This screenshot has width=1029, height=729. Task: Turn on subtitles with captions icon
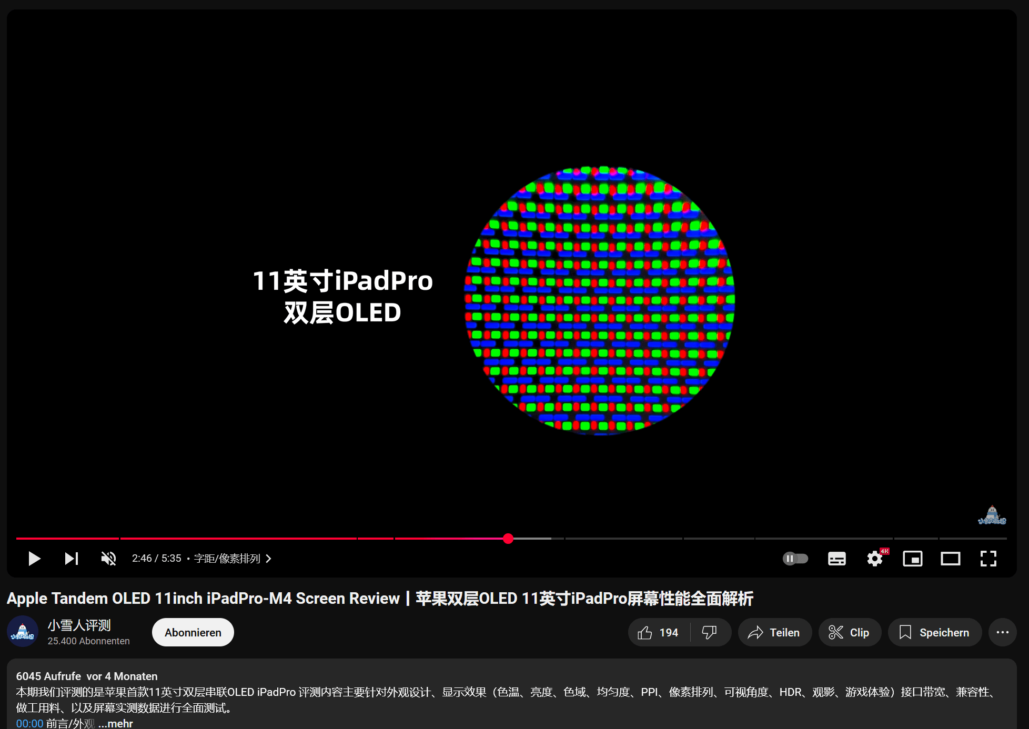tap(836, 559)
